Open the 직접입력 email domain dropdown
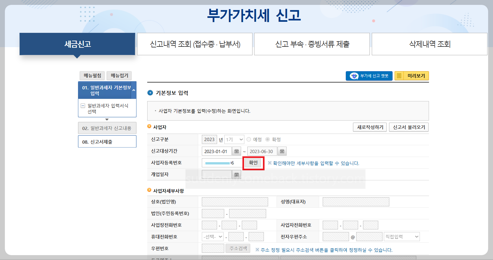The width and height of the screenshot is (493, 260). click(402, 236)
